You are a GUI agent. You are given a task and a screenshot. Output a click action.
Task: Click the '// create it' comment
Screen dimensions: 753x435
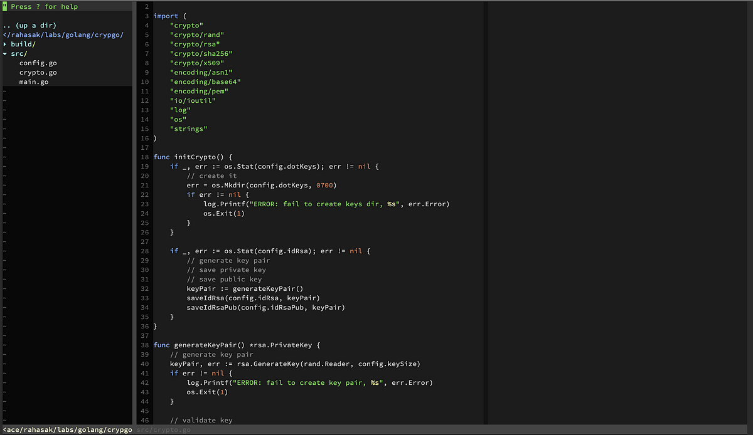(211, 176)
